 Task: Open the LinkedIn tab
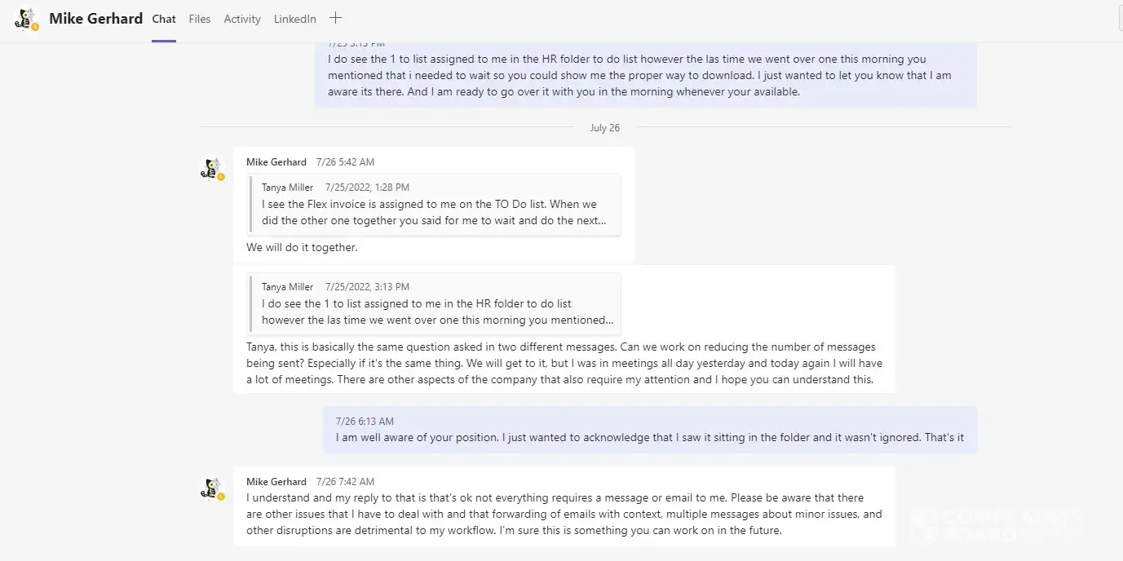(295, 19)
